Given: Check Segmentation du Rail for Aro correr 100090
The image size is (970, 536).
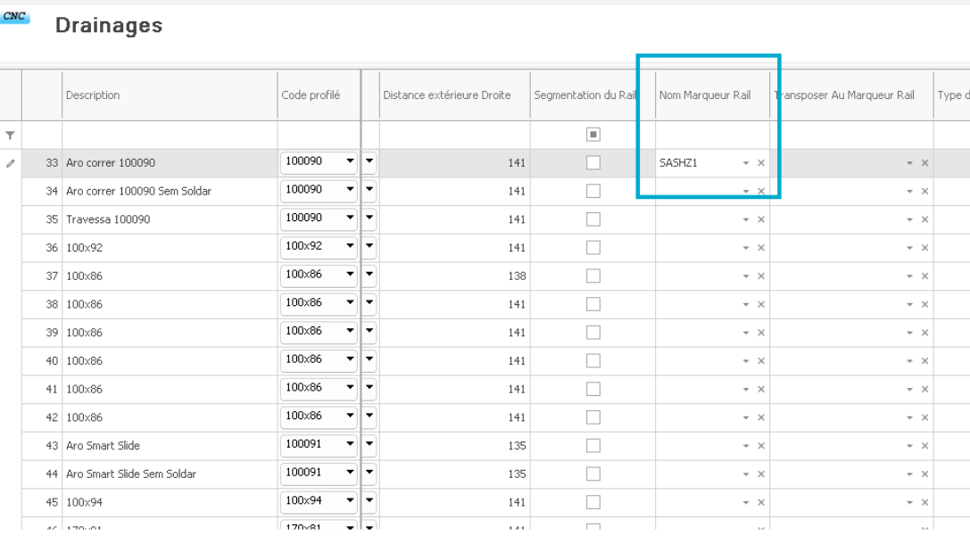Looking at the screenshot, I should (x=593, y=162).
